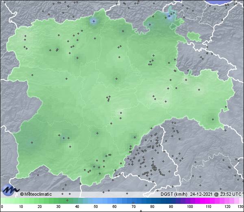Click the ©Meteoclimatic copyright text

(x=36, y=194)
